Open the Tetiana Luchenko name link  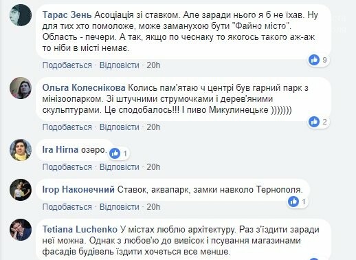[80, 229]
